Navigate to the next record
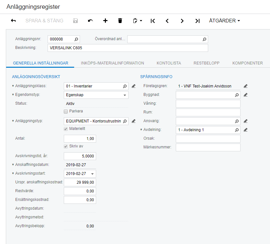The image size is (270, 244). point(182,20)
